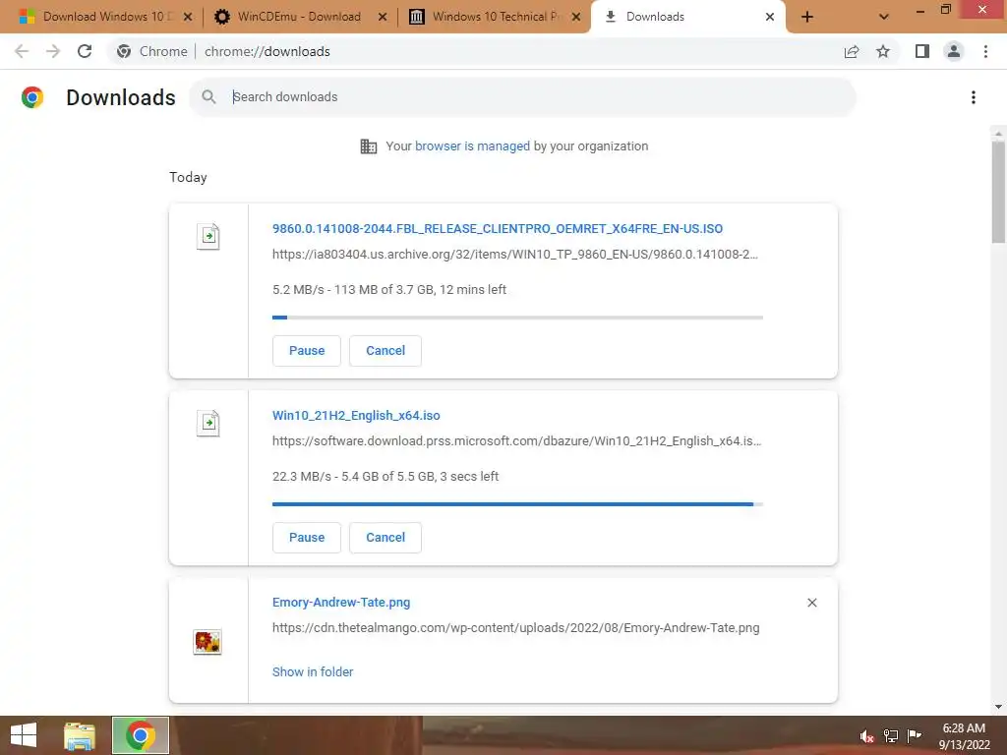Focus the Search downloads field
The height and width of the screenshot is (755, 1007).
point(521,97)
